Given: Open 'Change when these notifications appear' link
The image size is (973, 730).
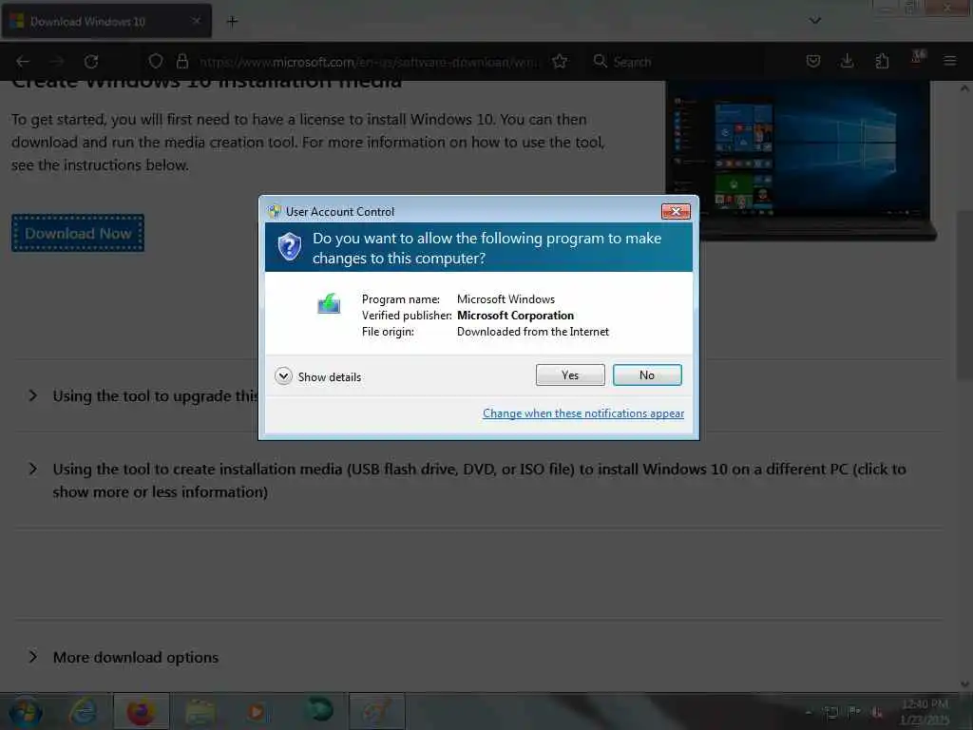Looking at the screenshot, I should click(583, 413).
